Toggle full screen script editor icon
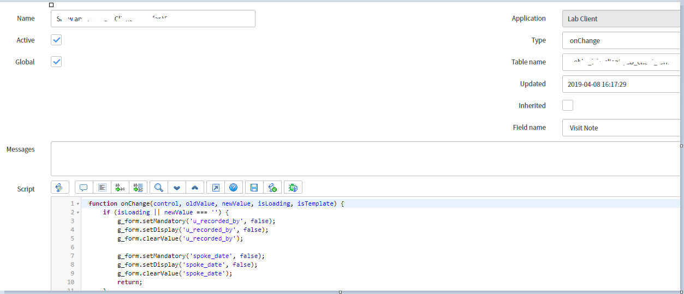 click(x=216, y=188)
